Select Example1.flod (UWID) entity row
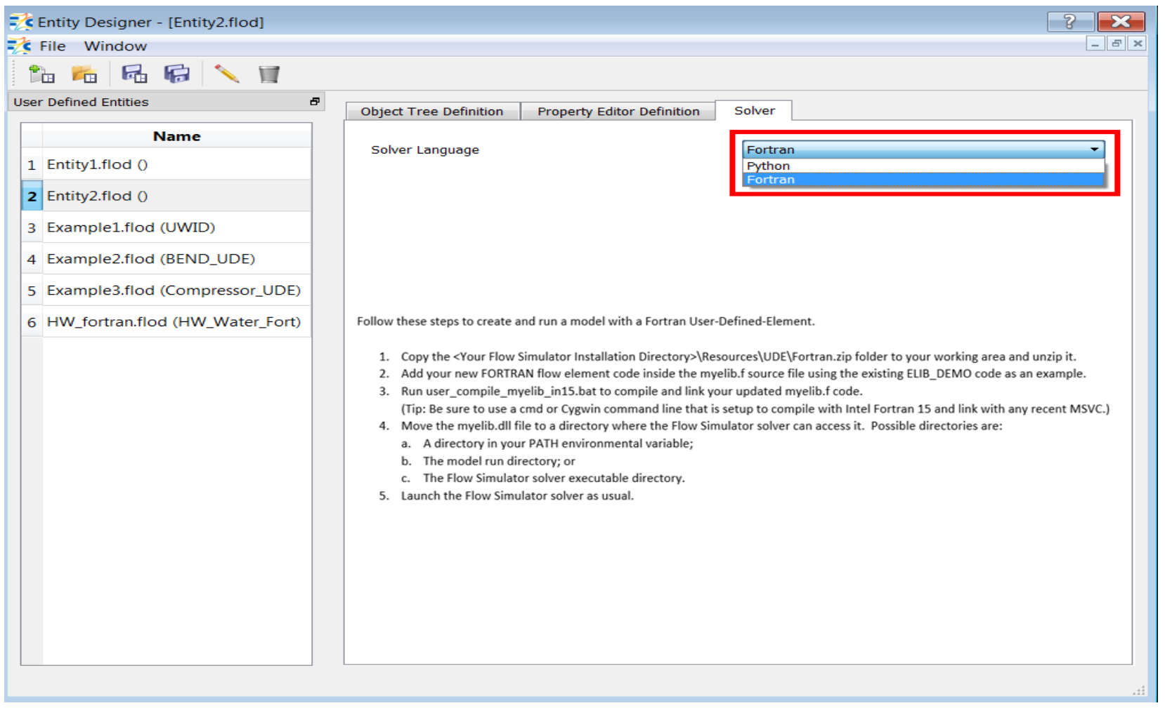Image resolution: width=1165 pixels, height=708 pixels. click(131, 227)
